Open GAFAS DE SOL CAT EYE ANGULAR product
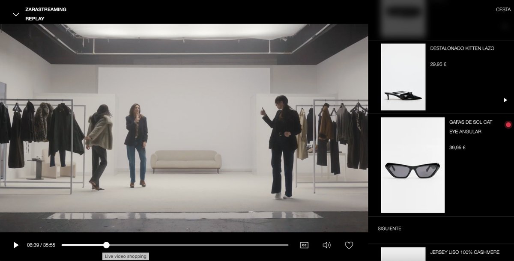The width and height of the screenshot is (514, 261). click(x=470, y=127)
